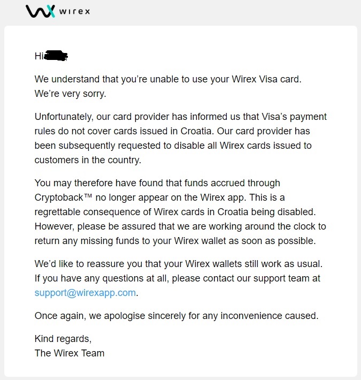Click the wirex wordmark text
The height and width of the screenshot is (380, 361).
74,11
